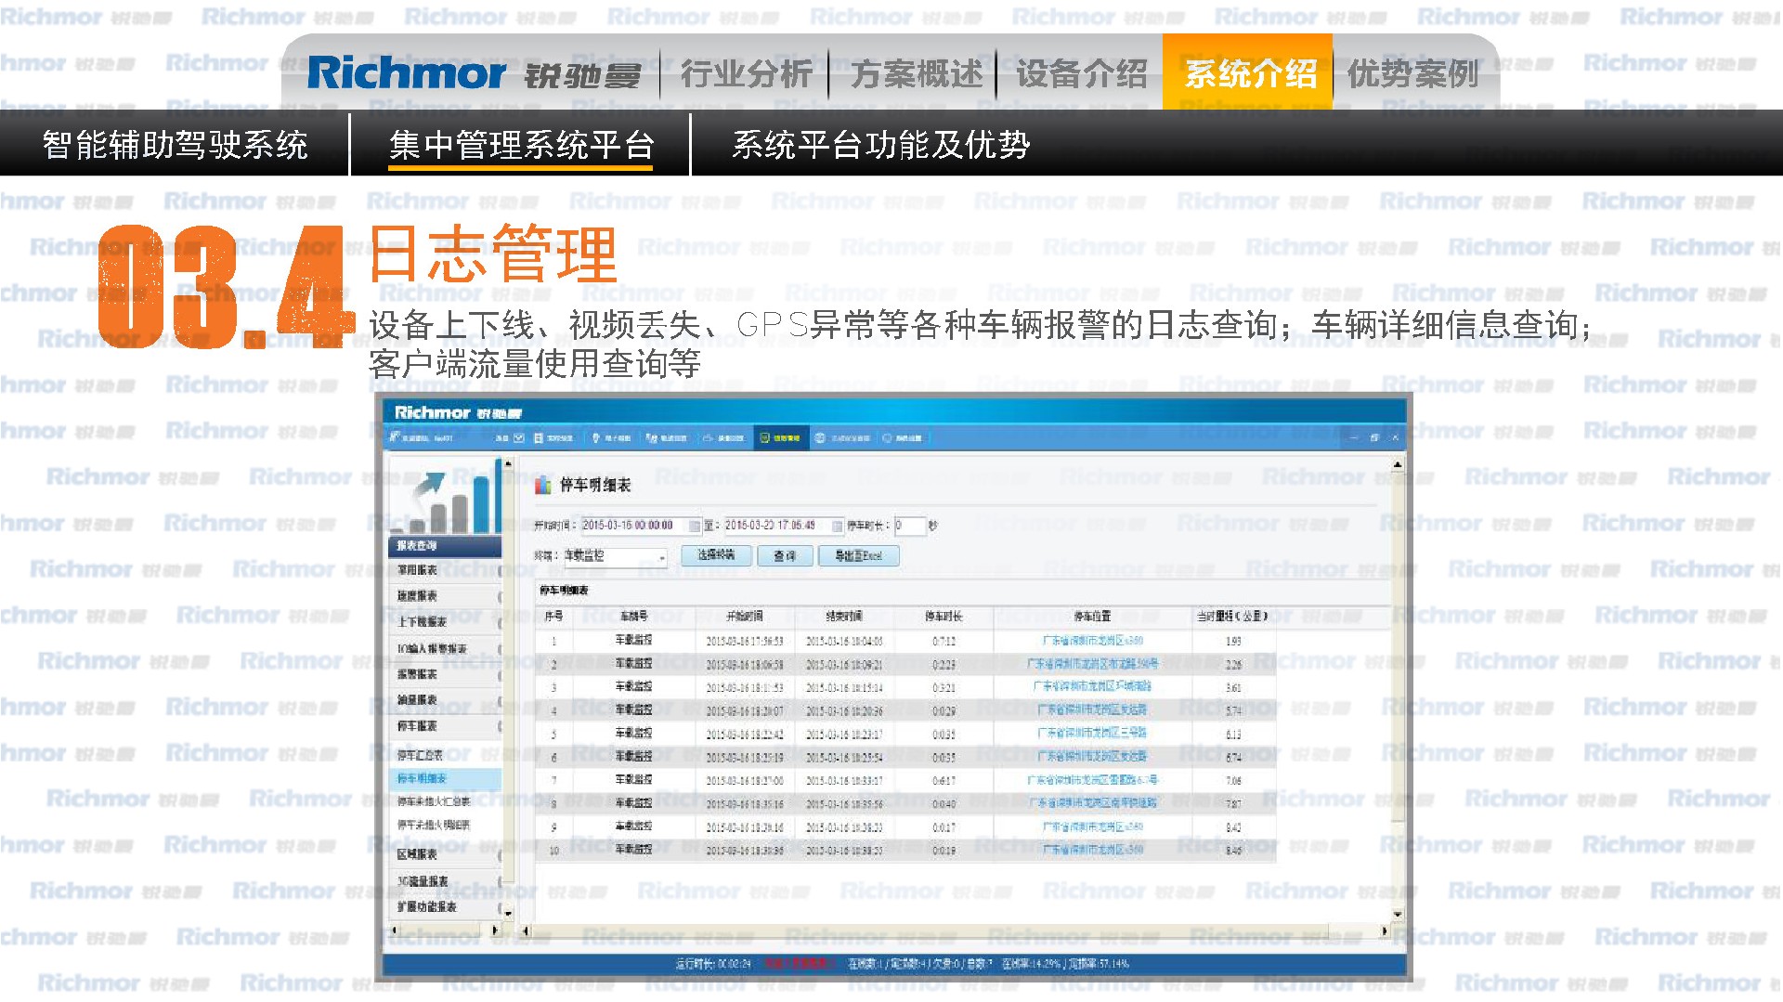Click main panel scroll up arrow
Viewport: 1783px width, 1002px height.
click(1396, 464)
